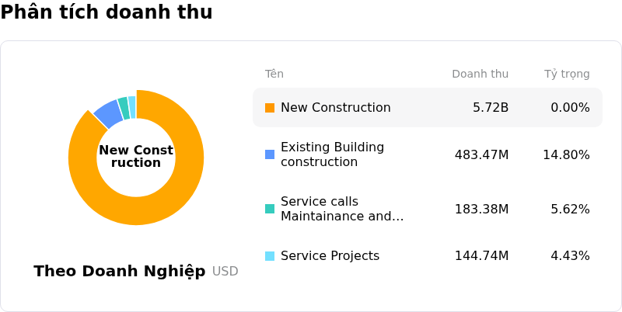Click the blue Existing Building construction swatch
The height and width of the screenshot is (312, 622).
tap(270, 154)
